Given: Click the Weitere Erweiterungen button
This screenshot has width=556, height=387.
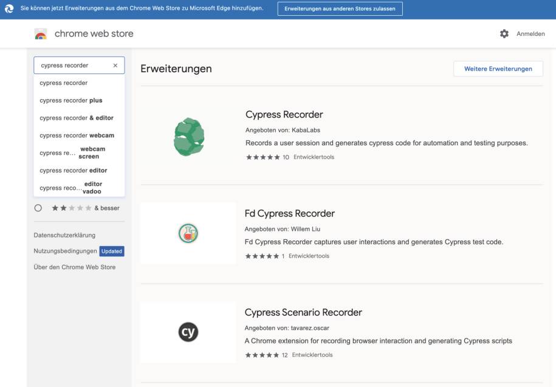Looking at the screenshot, I should tap(498, 69).
